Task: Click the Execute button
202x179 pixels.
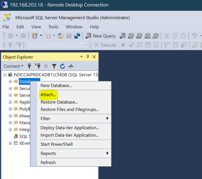Action: (x=105, y=45)
